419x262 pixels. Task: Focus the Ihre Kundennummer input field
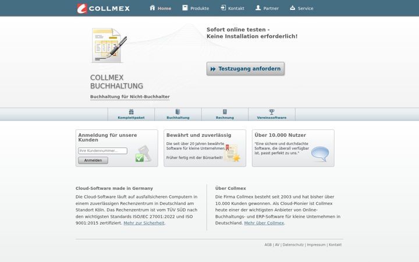(102, 151)
